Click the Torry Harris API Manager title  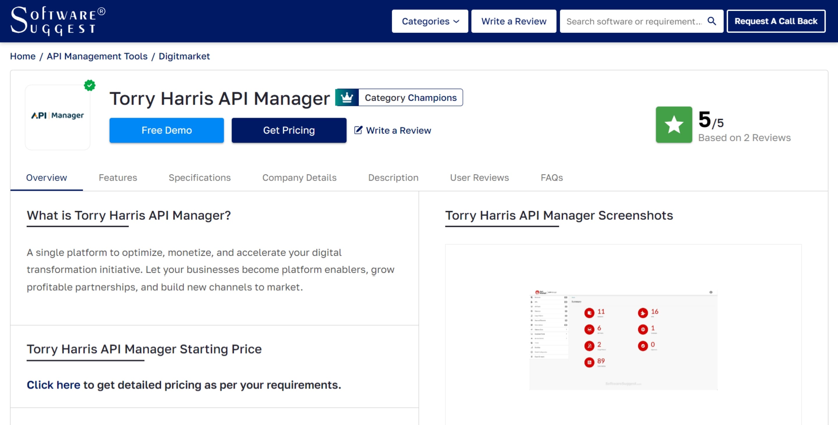point(220,98)
